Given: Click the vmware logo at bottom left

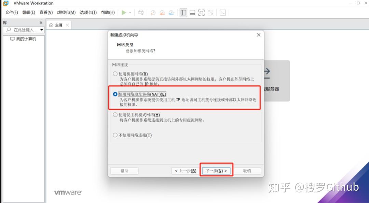Looking at the screenshot, I should (x=68, y=193).
